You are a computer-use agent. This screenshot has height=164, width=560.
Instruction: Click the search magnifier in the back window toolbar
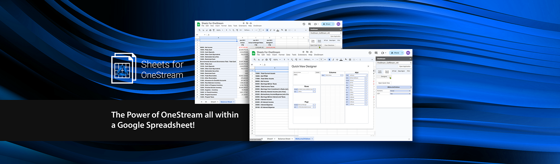[x=200, y=30]
